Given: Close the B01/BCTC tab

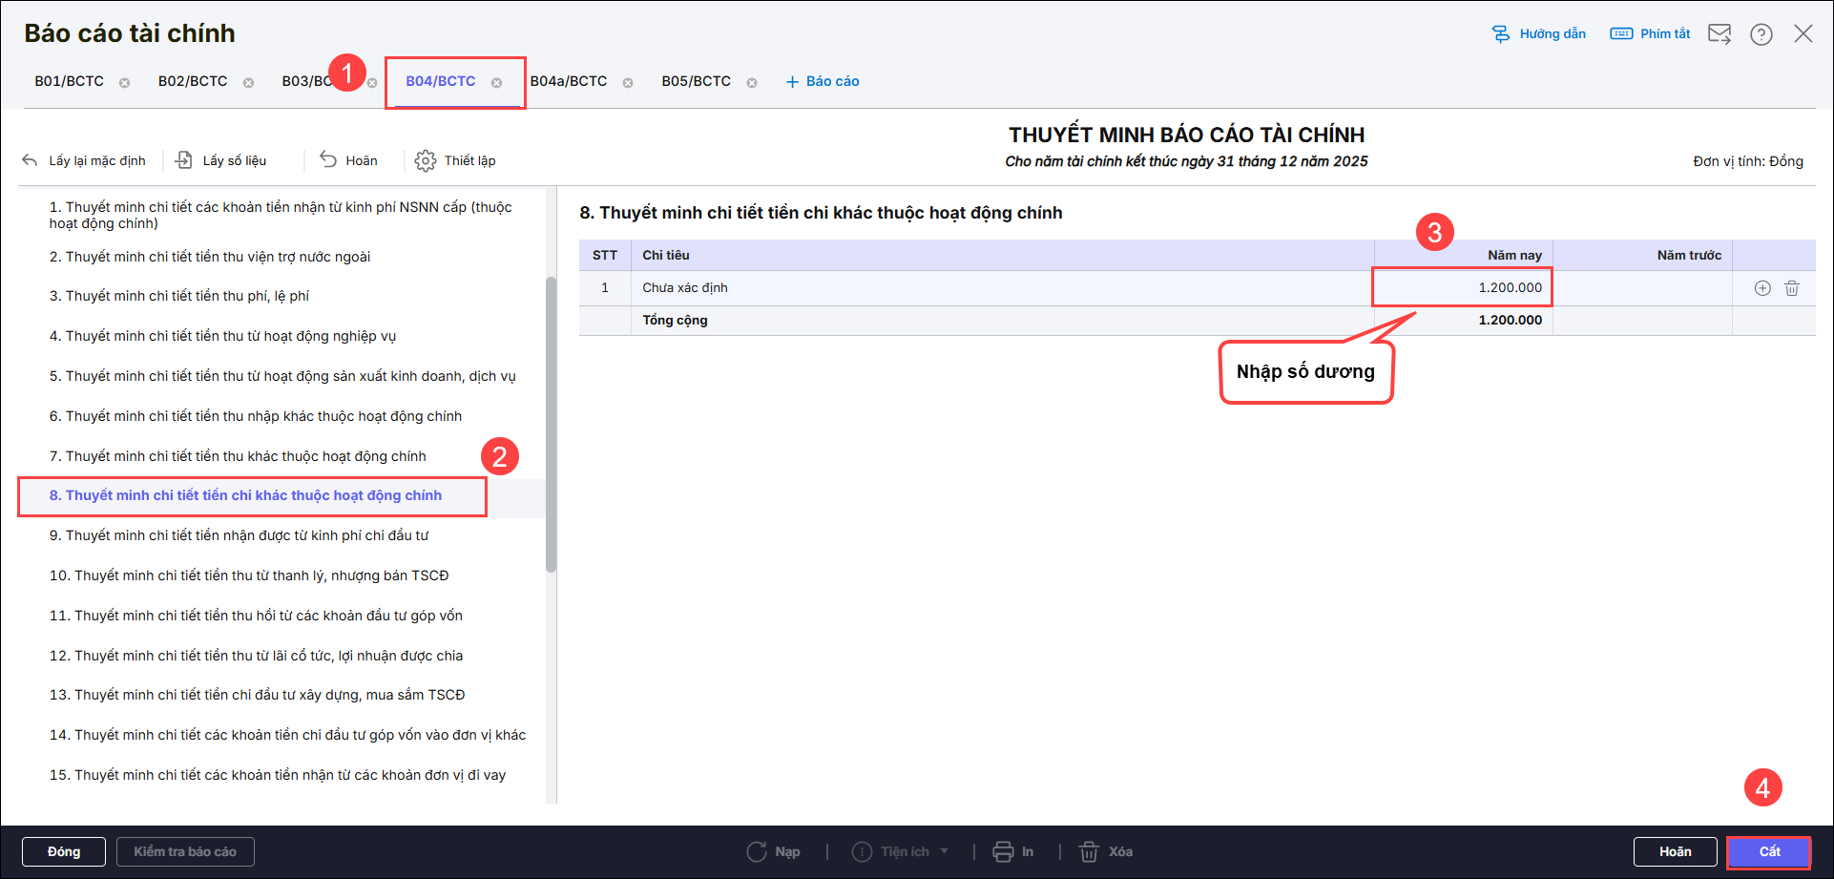Looking at the screenshot, I should click(124, 83).
